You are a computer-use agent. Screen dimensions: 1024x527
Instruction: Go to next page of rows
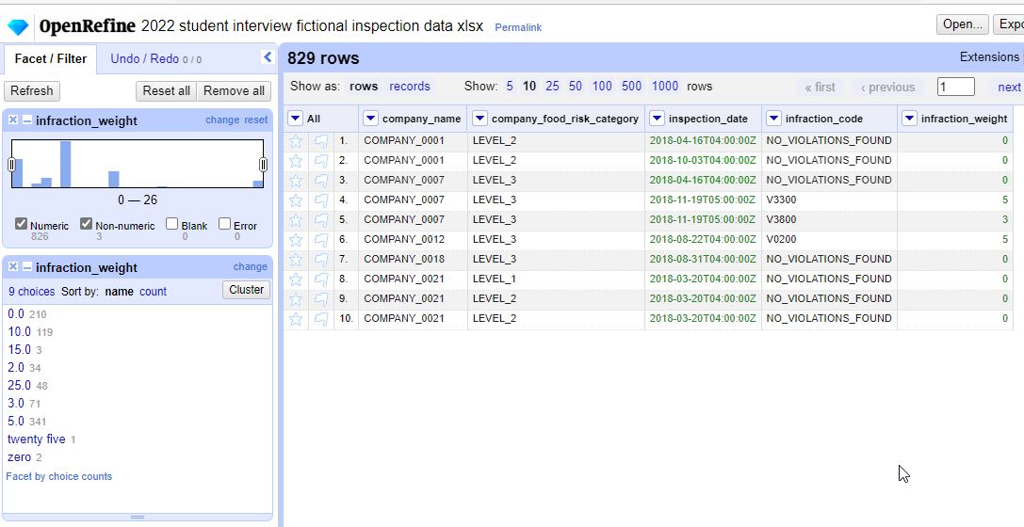[1009, 87]
